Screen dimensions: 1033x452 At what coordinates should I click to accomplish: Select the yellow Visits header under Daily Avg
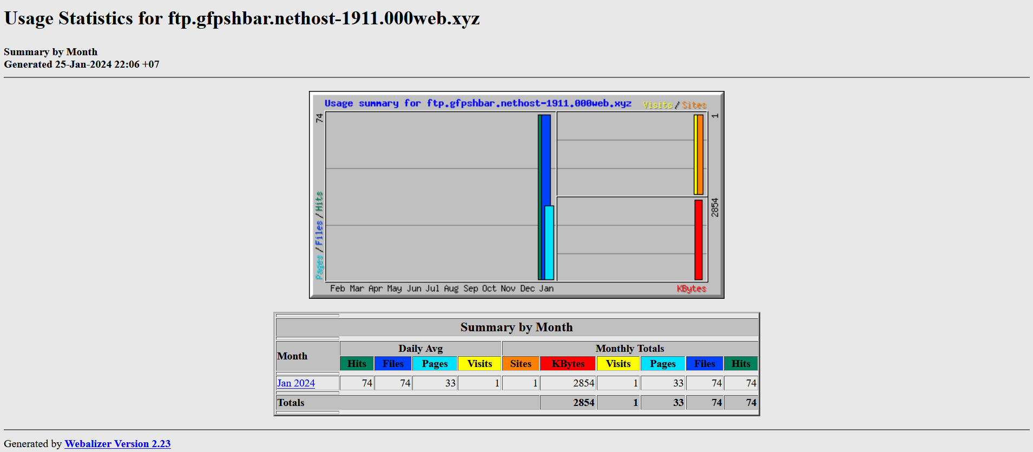[479, 364]
